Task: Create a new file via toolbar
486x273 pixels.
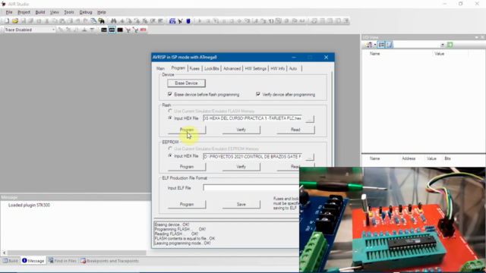Action: (x=7, y=20)
